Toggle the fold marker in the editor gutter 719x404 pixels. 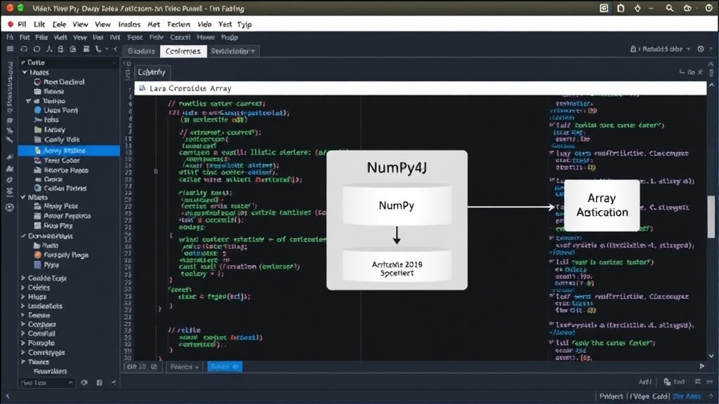pyautogui.click(x=156, y=171)
